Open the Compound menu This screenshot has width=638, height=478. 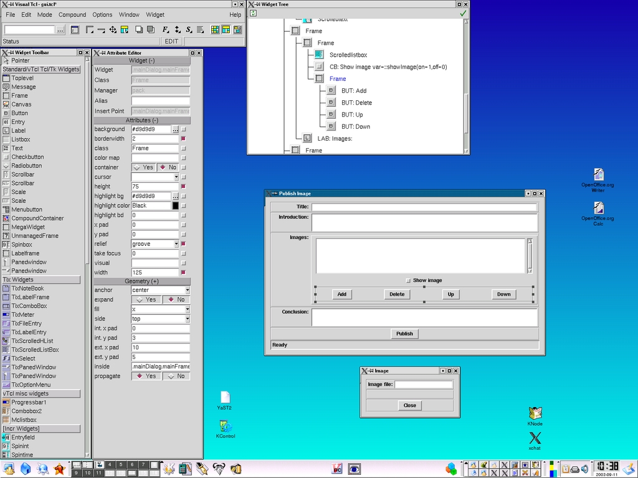(x=71, y=14)
